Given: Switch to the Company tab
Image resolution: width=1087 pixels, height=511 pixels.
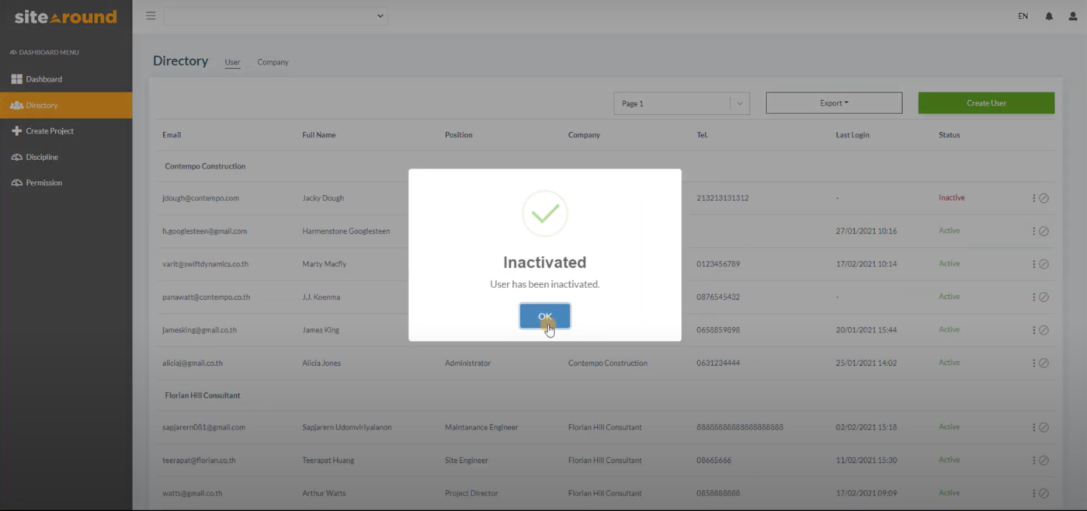Looking at the screenshot, I should (x=273, y=62).
